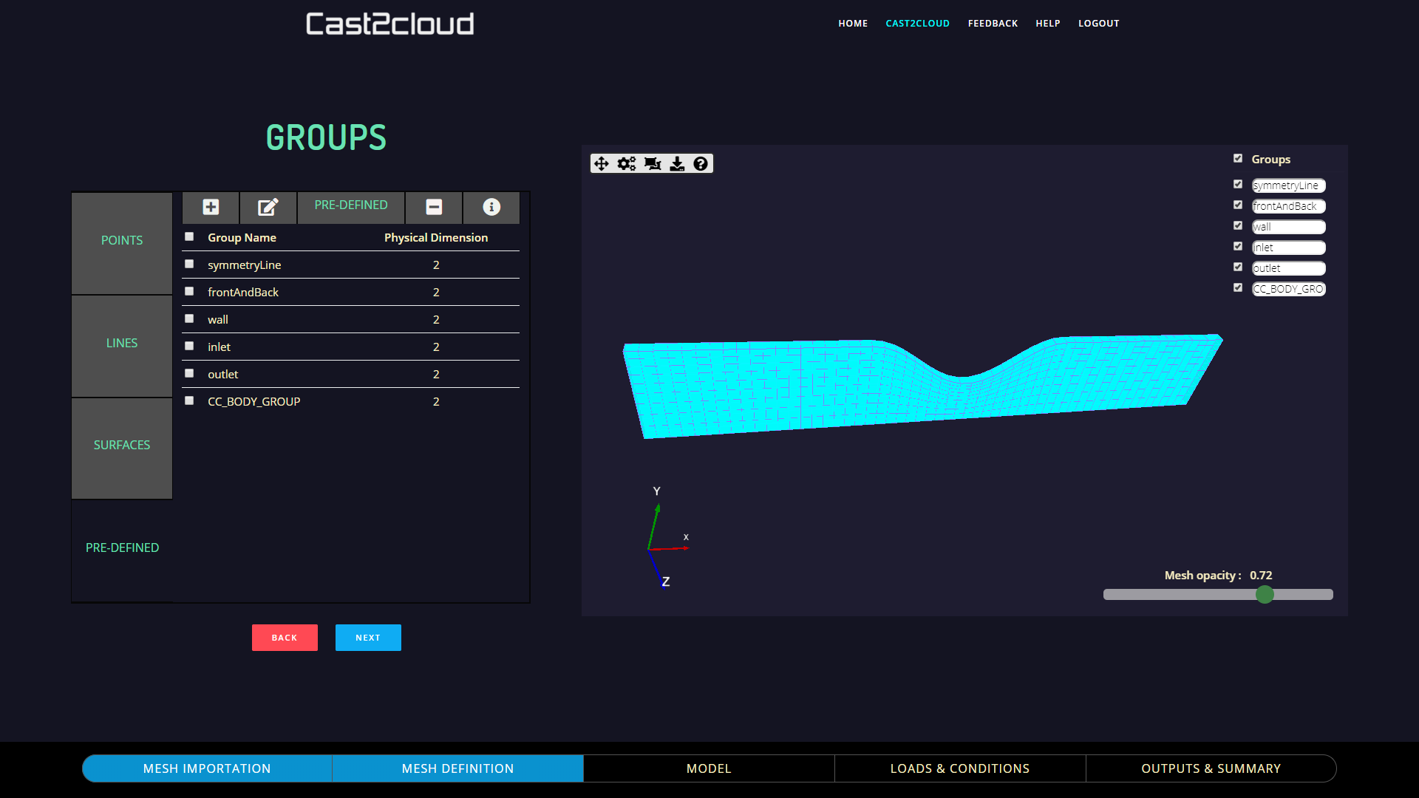Click the Mesh opacity slider handle
1419x798 pixels.
[x=1265, y=594]
